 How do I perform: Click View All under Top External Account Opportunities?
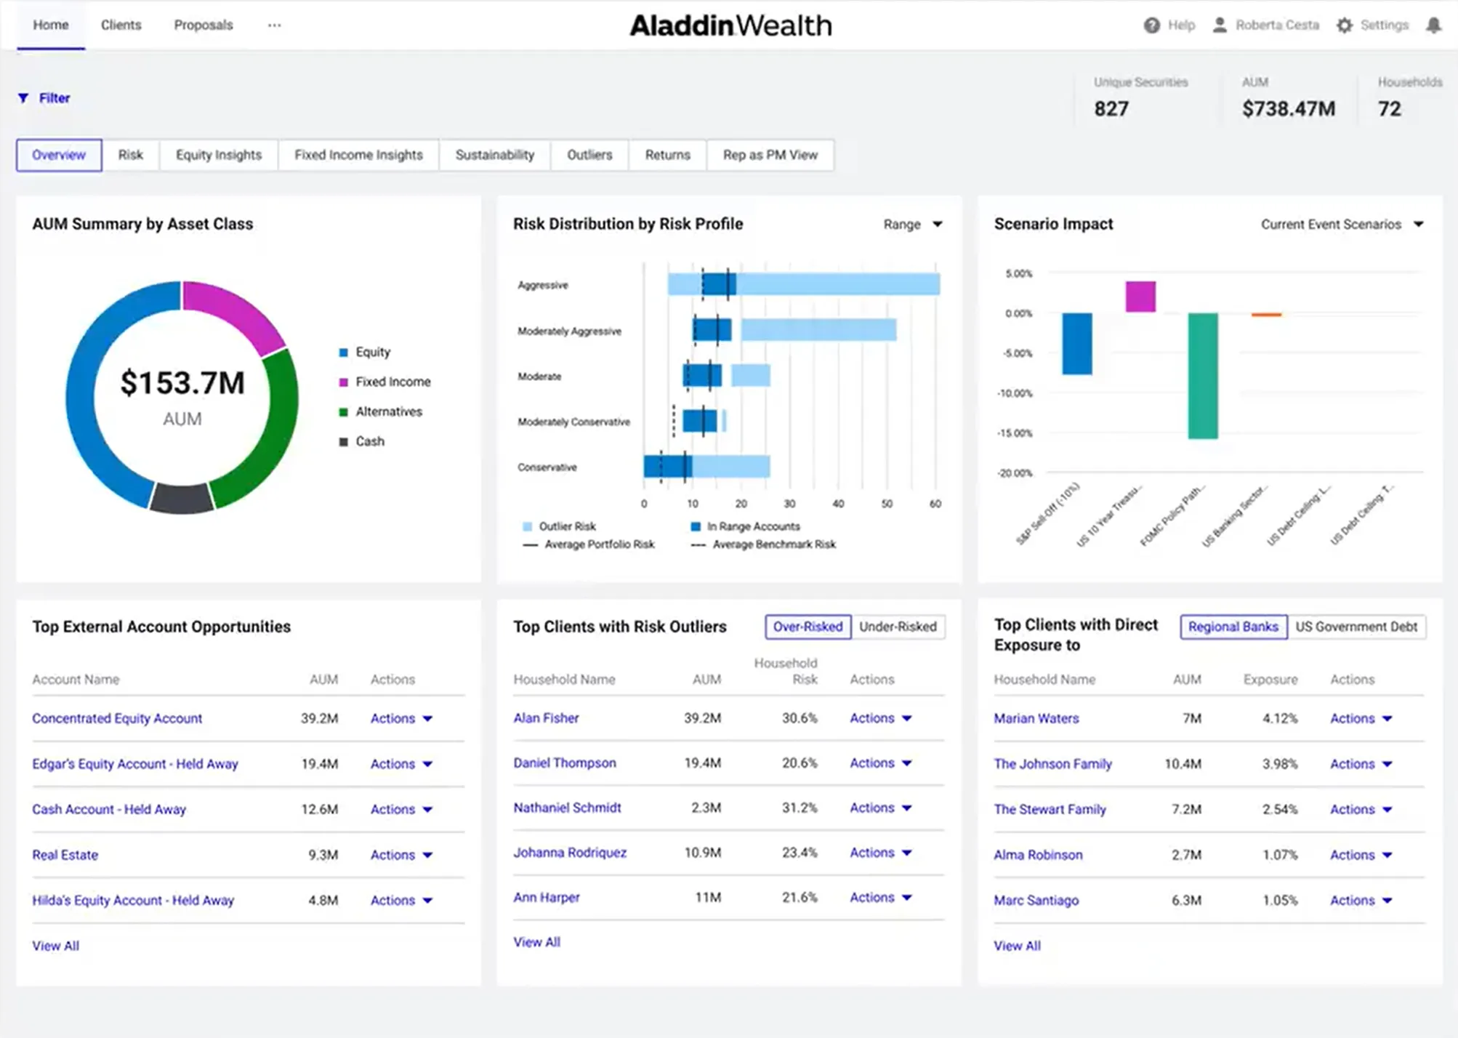(55, 945)
